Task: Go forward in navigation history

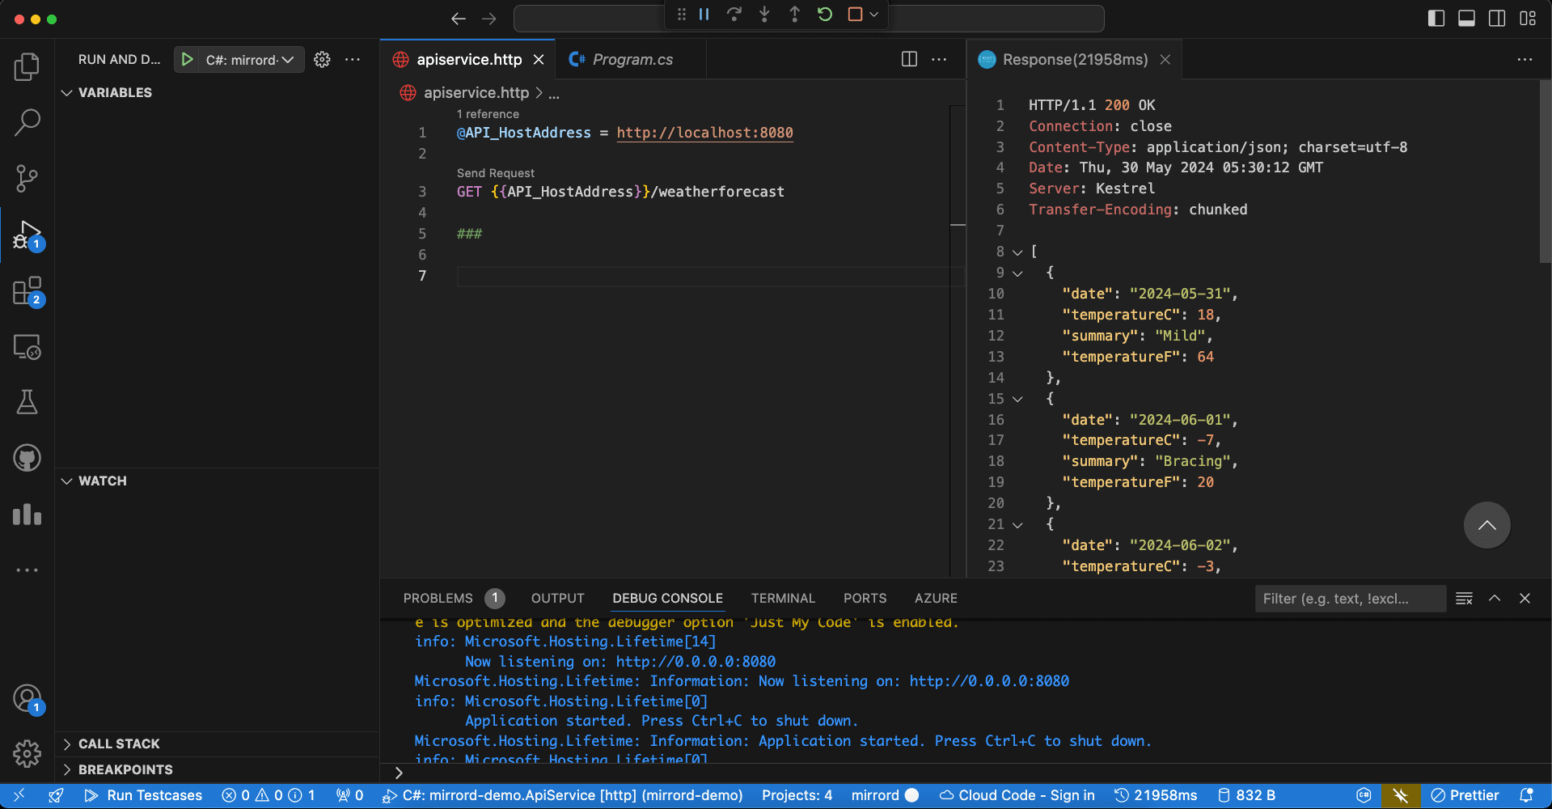Action: click(x=489, y=19)
